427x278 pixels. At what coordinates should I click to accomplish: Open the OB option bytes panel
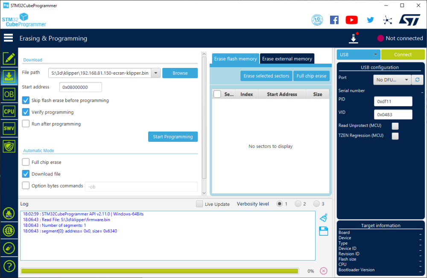tap(9, 94)
